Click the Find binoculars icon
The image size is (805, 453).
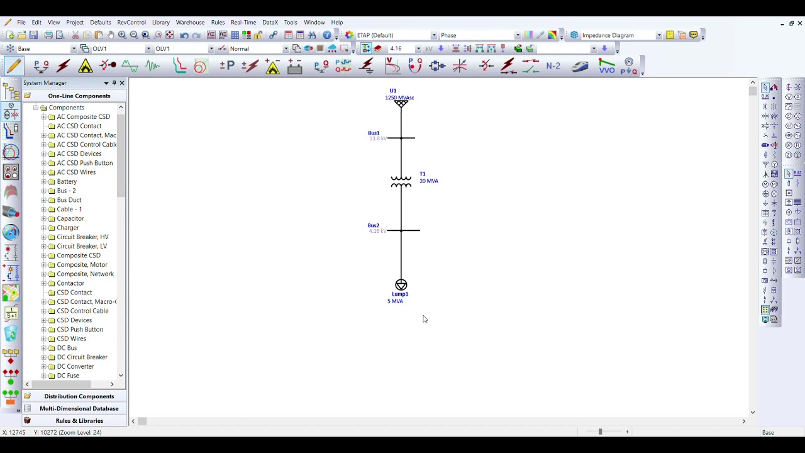pos(312,35)
